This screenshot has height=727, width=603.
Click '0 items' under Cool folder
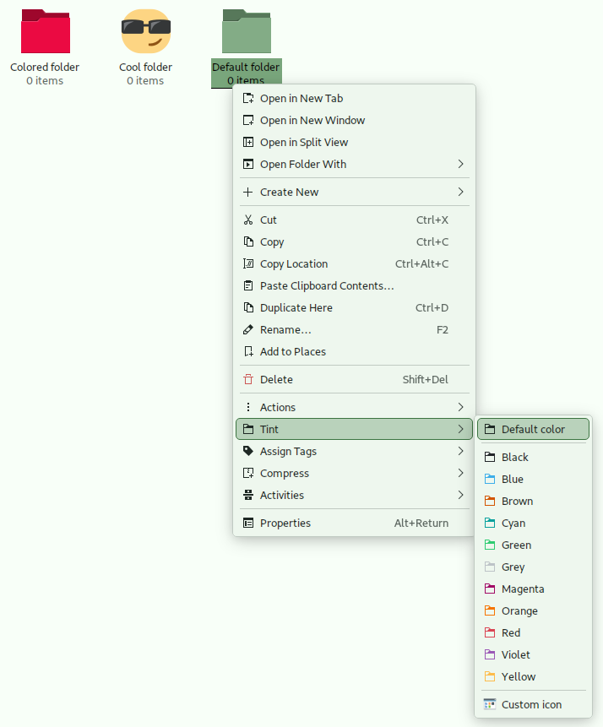pyautogui.click(x=145, y=81)
